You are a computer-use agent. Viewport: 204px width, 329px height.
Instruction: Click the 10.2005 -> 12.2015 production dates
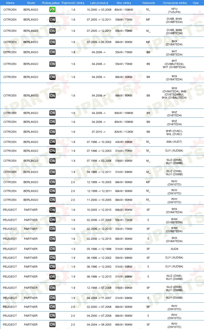click(x=99, y=210)
